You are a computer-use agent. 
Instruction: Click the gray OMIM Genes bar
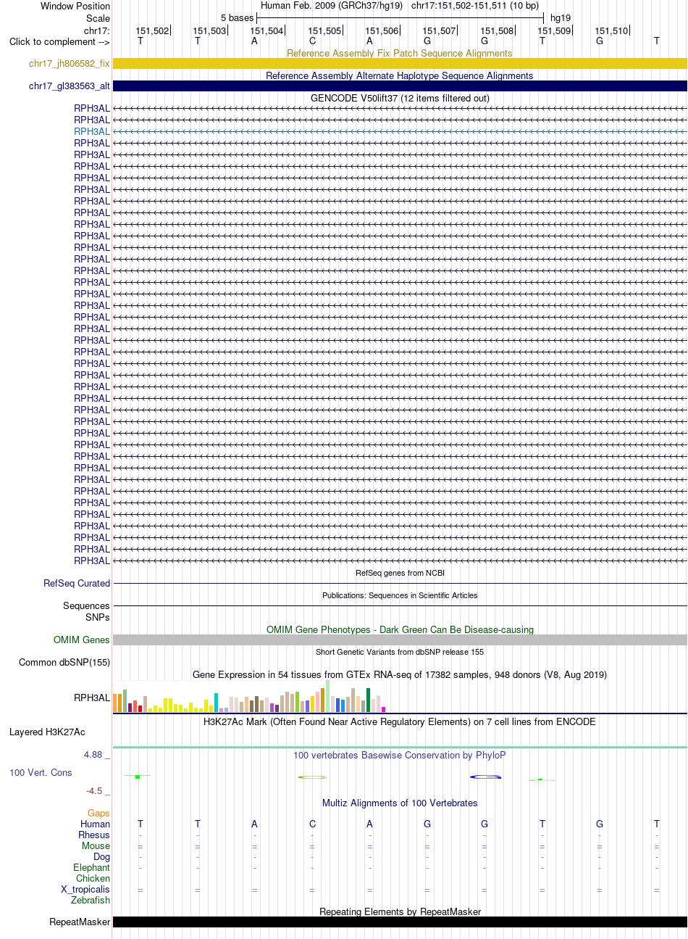point(400,640)
